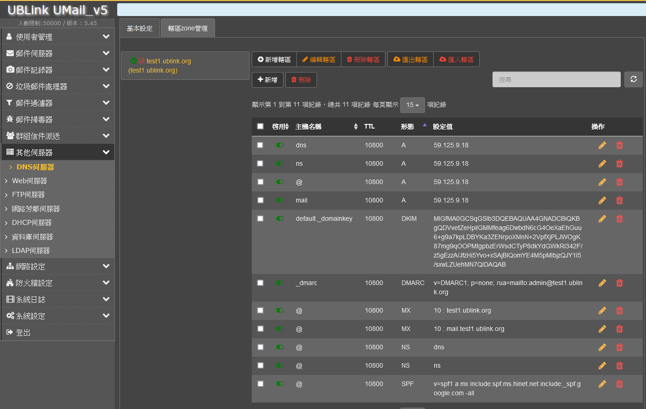Tick the checkbox for dns record row

[x=260, y=145]
